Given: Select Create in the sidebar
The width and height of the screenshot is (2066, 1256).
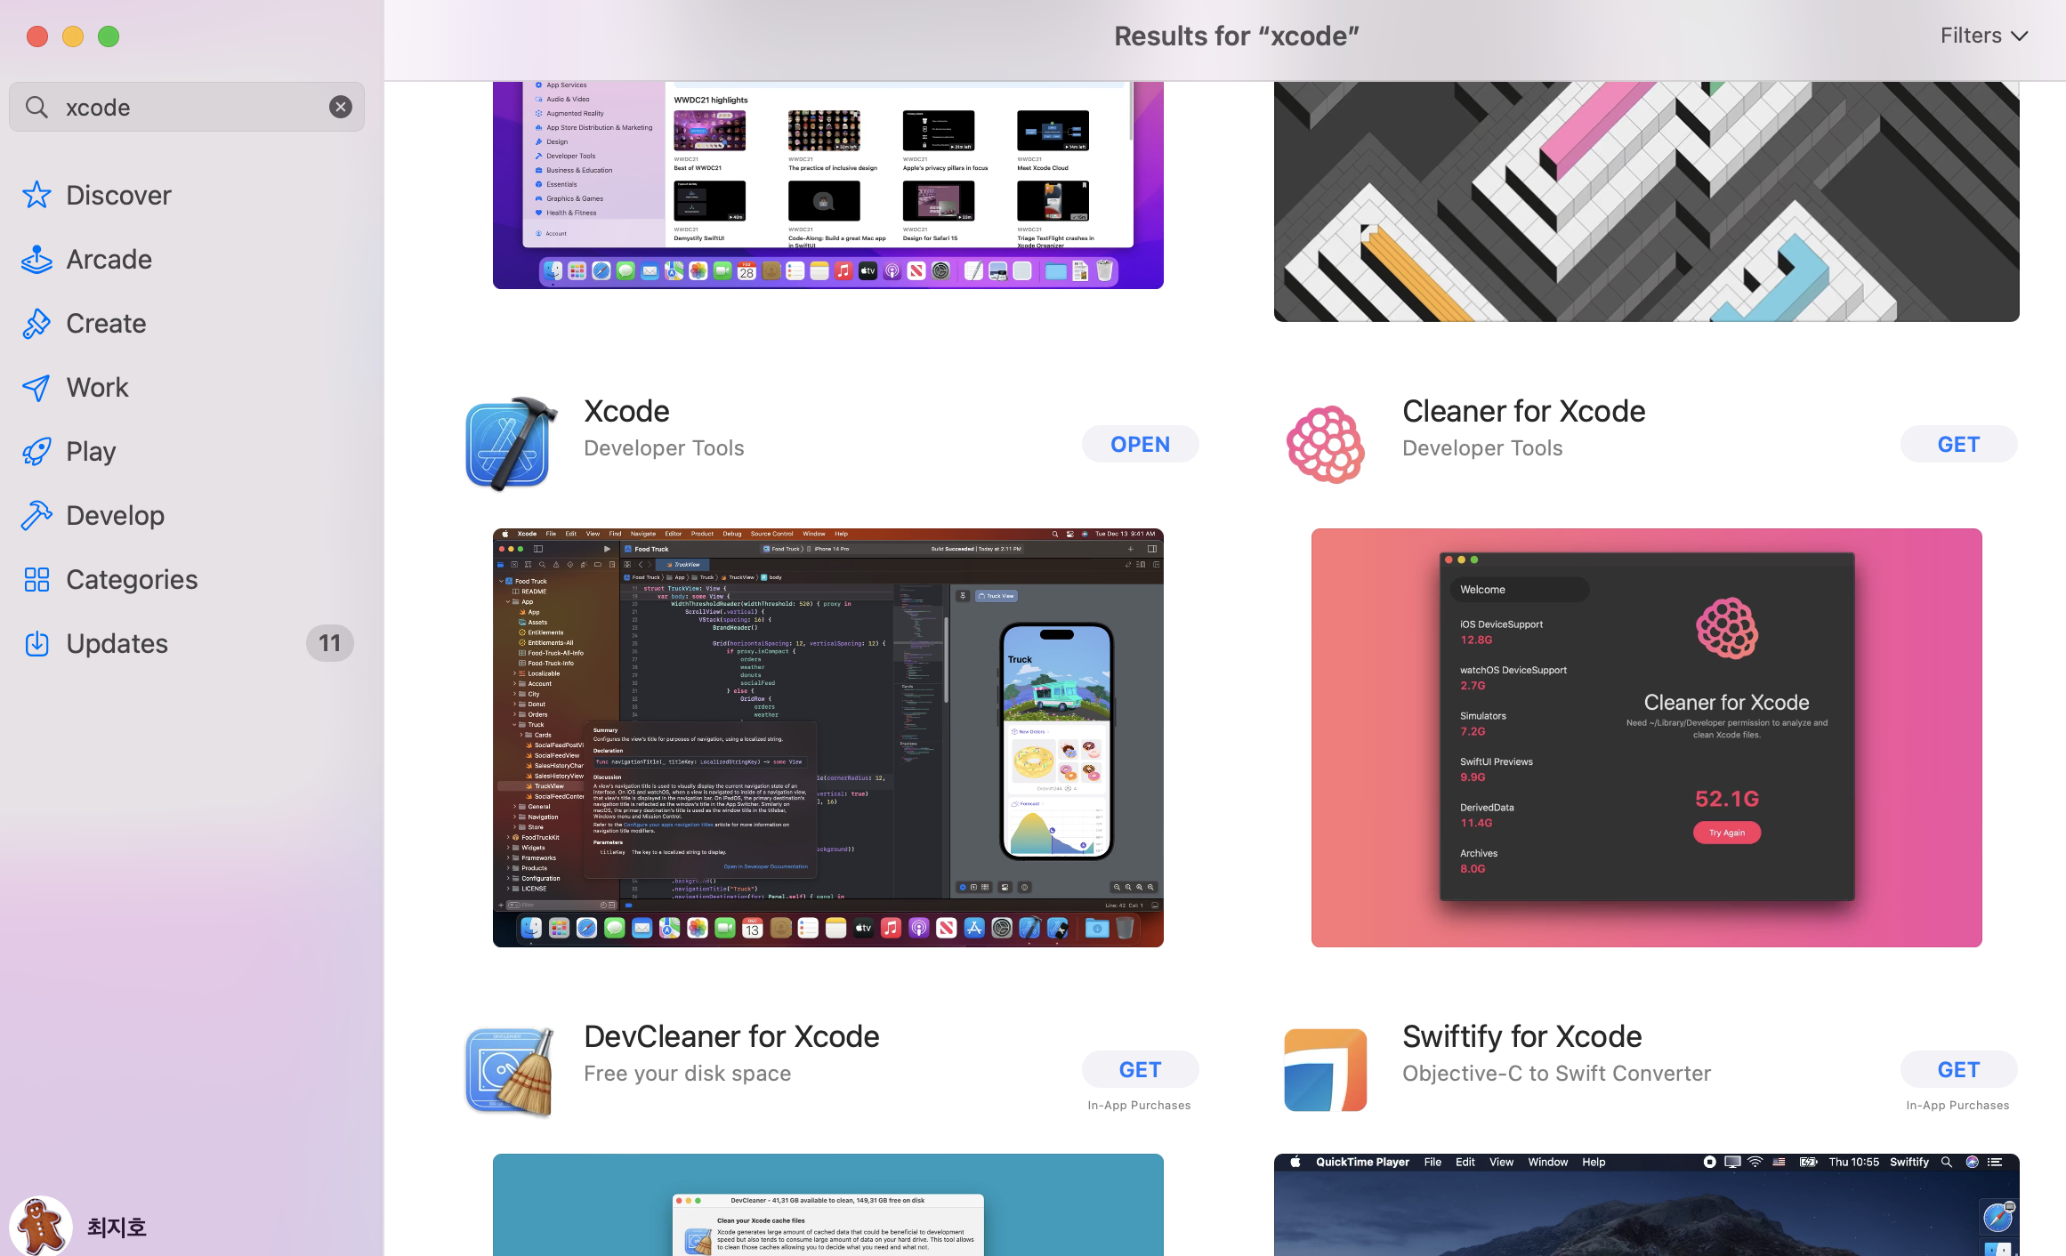Looking at the screenshot, I should tap(106, 323).
